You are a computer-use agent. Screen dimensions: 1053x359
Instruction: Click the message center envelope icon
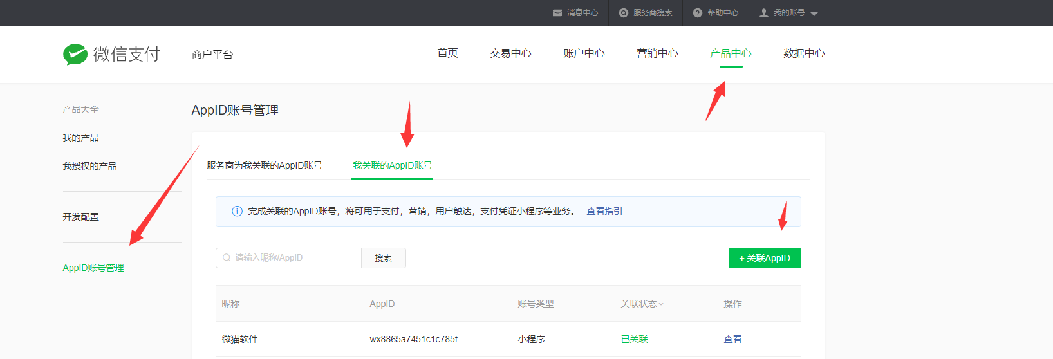click(557, 13)
